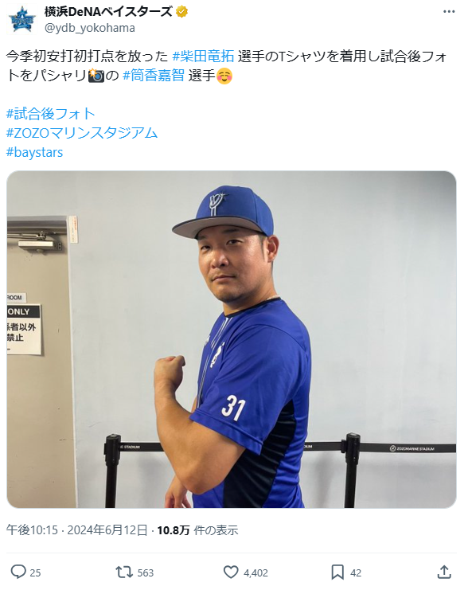
Task: Open hashtag #ZOZOマリンスタジアム
Action: click(82, 133)
